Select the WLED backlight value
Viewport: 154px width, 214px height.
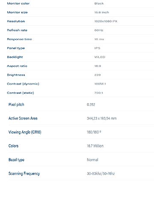(100, 57)
